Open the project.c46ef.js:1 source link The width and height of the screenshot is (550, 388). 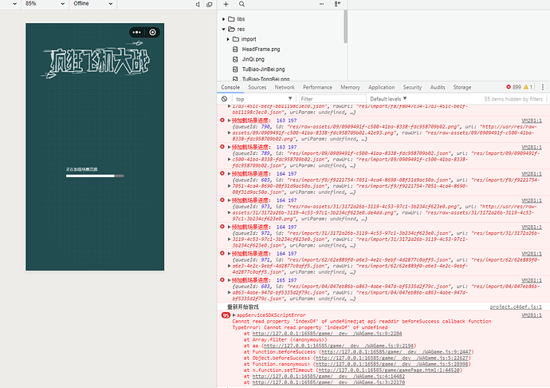pos(516,307)
